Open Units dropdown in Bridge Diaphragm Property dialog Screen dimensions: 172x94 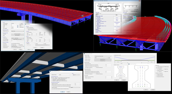(76, 75)
